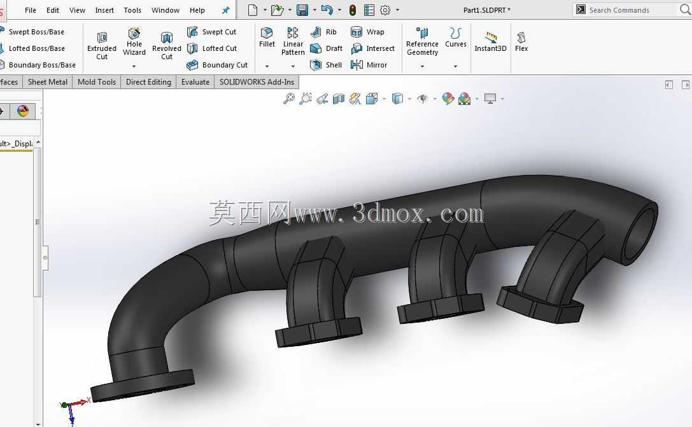Click the Apply Scene icon
This screenshot has width=692, height=427.
[x=464, y=99]
